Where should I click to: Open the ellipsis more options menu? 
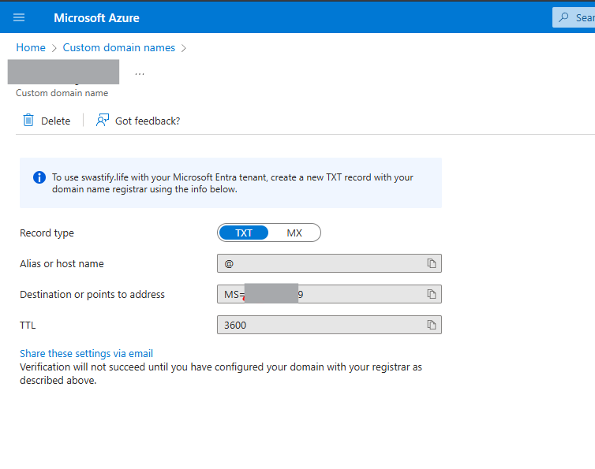click(x=140, y=73)
